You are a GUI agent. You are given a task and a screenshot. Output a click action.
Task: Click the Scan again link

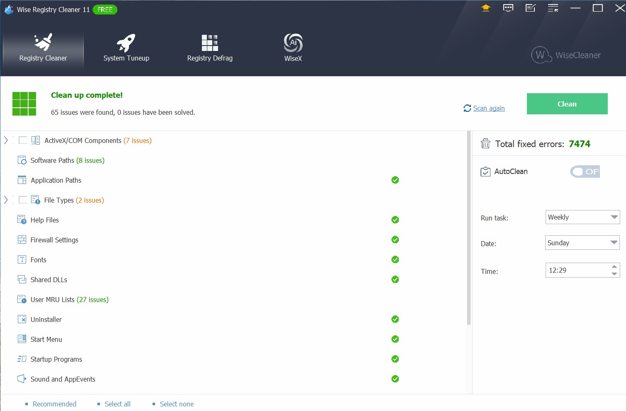point(488,108)
